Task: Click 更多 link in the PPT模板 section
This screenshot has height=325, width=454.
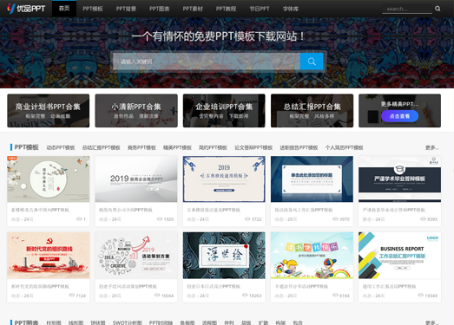Action: (431, 147)
